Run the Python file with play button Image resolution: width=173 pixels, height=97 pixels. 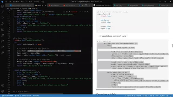click(82, 5)
